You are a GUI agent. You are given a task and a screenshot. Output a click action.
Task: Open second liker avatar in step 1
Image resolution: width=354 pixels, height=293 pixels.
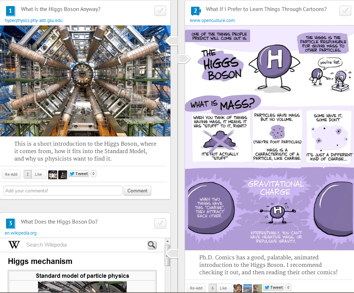click(x=62, y=175)
